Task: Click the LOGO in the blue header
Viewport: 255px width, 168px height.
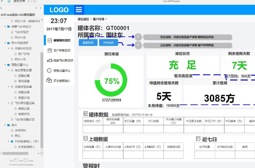Action: click(x=59, y=10)
